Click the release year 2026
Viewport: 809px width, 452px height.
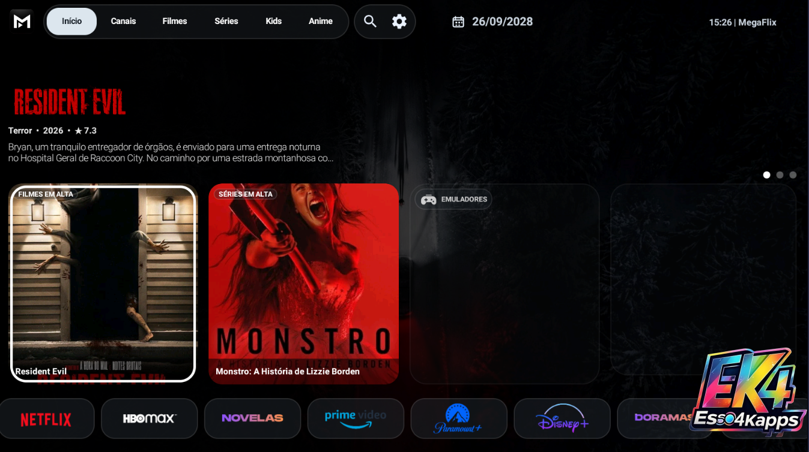coord(53,131)
